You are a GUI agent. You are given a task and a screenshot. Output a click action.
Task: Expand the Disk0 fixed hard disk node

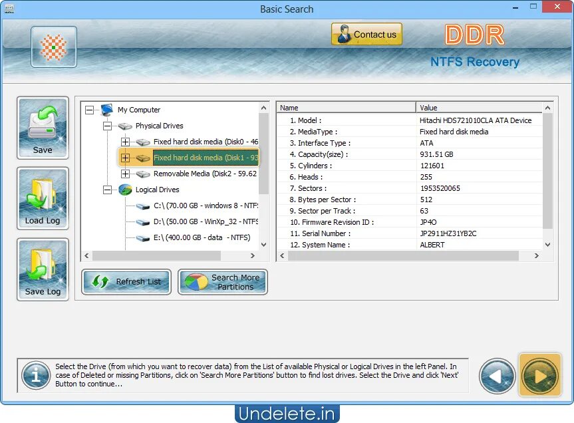[125, 142]
